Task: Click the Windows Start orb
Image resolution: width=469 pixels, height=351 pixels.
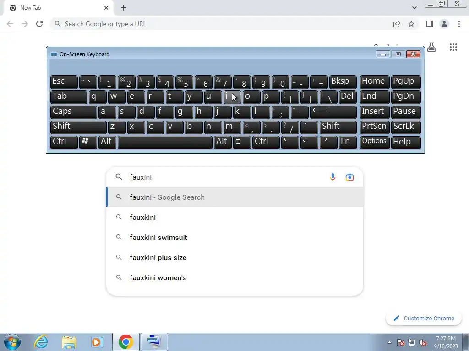Action: 12,342
